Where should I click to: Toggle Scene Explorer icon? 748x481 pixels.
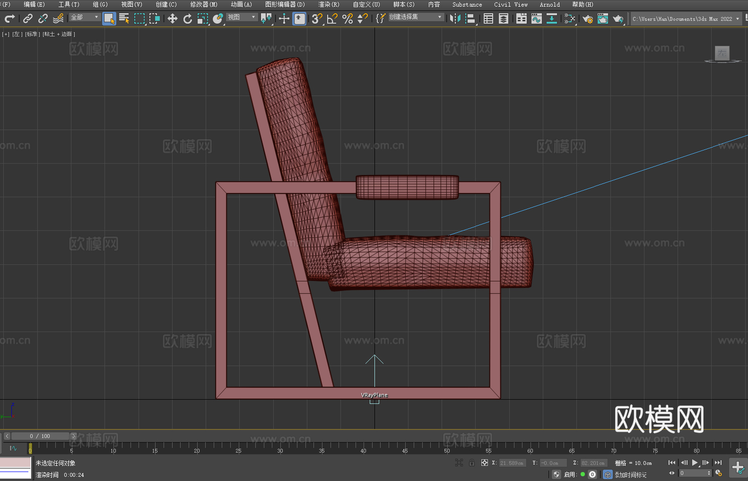pyautogui.click(x=488, y=18)
